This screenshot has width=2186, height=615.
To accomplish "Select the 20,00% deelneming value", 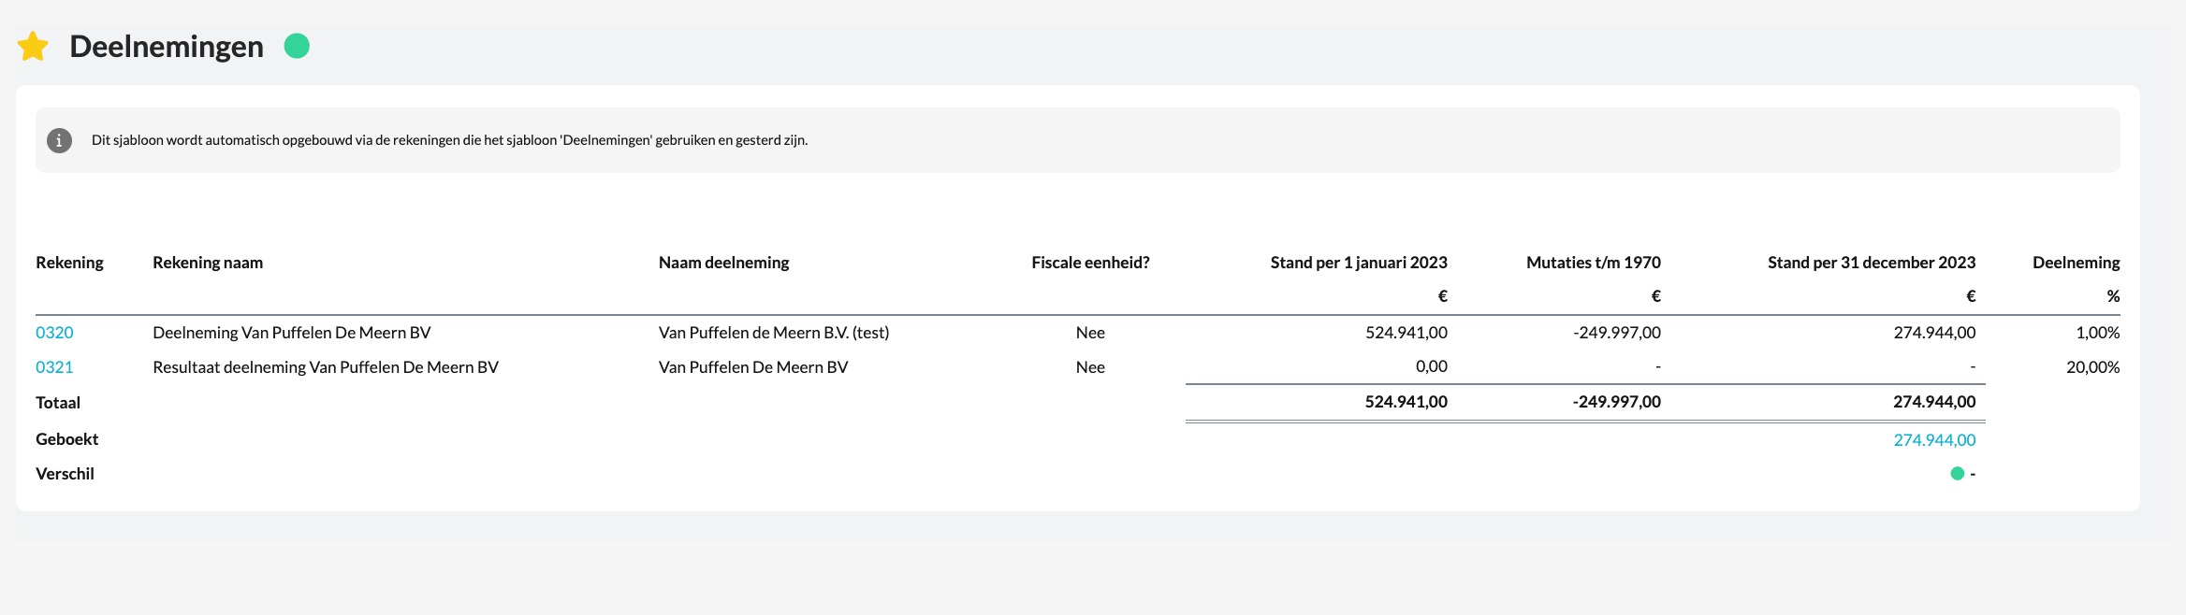I will (2092, 367).
